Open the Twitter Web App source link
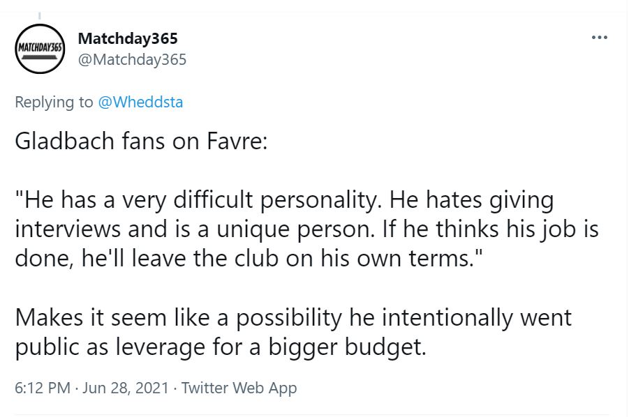The height and width of the screenshot is (417, 629). pyautogui.click(x=239, y=388)
